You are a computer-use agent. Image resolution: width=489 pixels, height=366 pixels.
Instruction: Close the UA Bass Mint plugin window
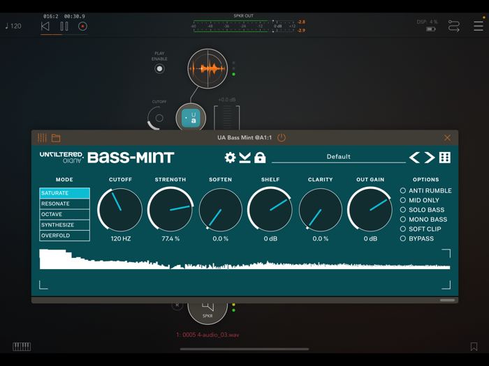[x=447, y=137]
